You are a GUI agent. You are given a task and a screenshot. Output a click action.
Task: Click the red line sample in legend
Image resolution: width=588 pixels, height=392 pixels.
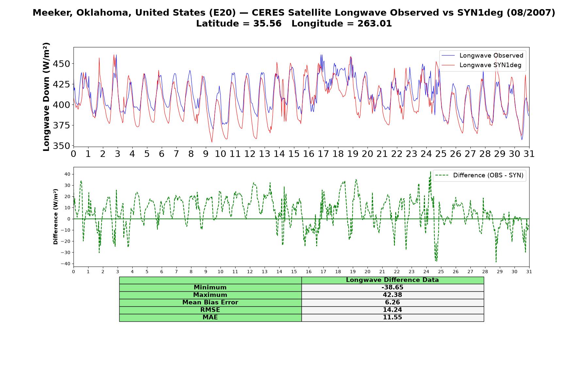[x=448, y=65]
